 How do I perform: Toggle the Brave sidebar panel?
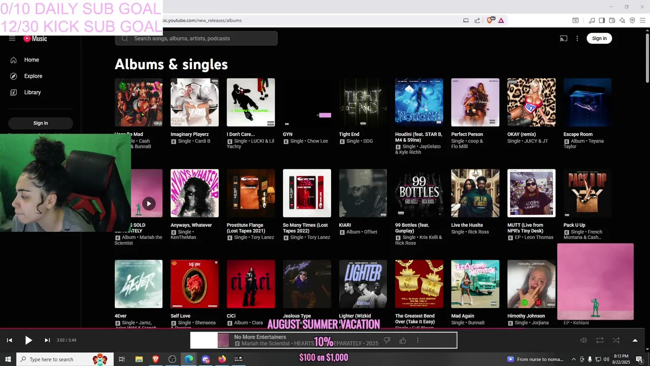pos(602,20)
